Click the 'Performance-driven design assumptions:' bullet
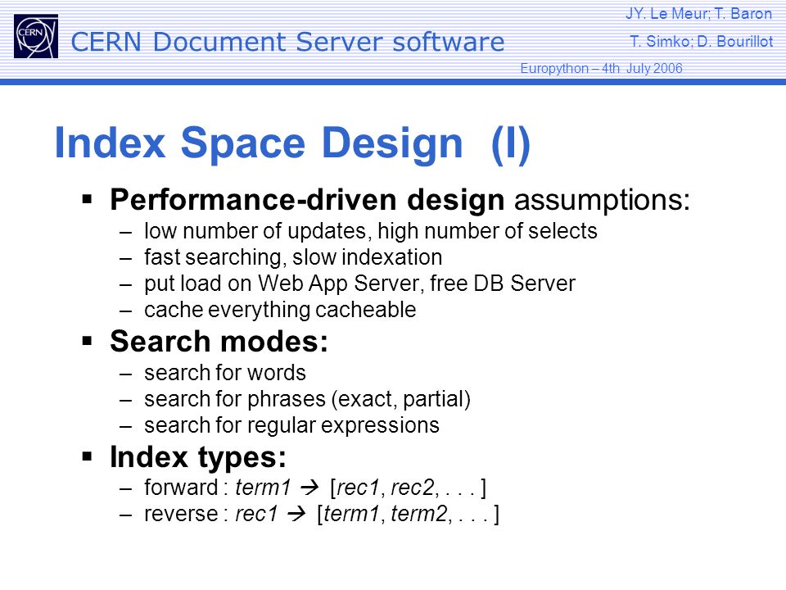 (x=400, y=200)
